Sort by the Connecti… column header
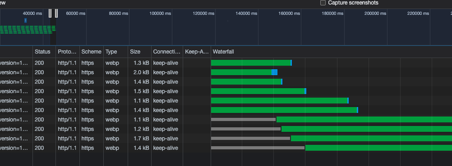Screen dimensions: 452x166 pos(167,52)
